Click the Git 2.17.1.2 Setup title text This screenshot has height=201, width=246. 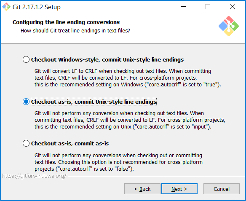pyautogui.click(x=37, y=7)
